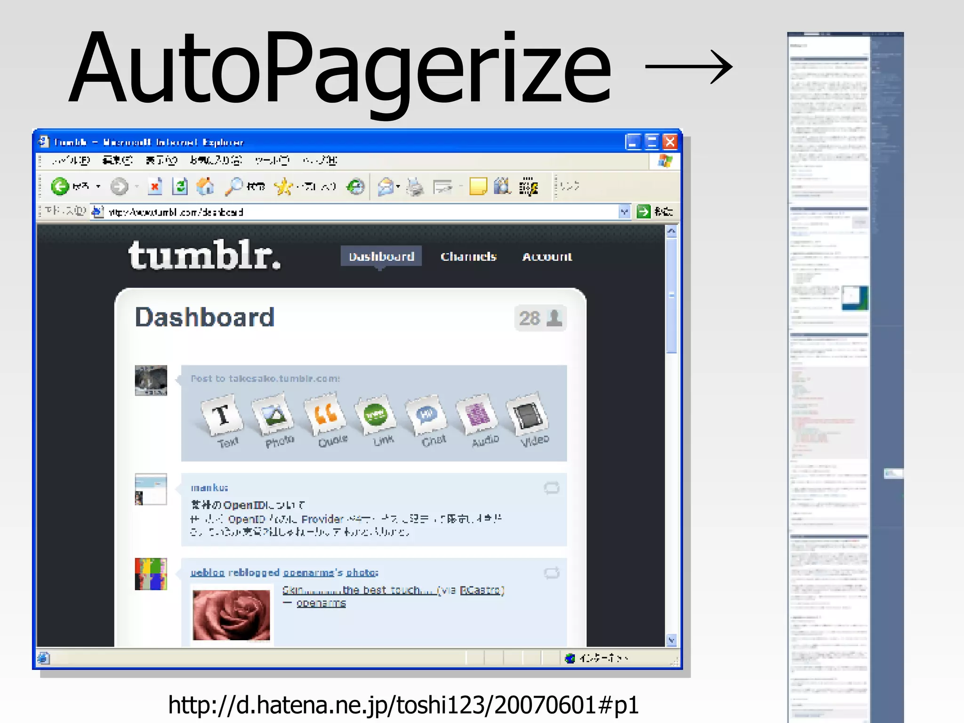Open the address bar dropdown arrow
Image resolution: width=964 pixels, height=723 pixels.
point(624,212)
